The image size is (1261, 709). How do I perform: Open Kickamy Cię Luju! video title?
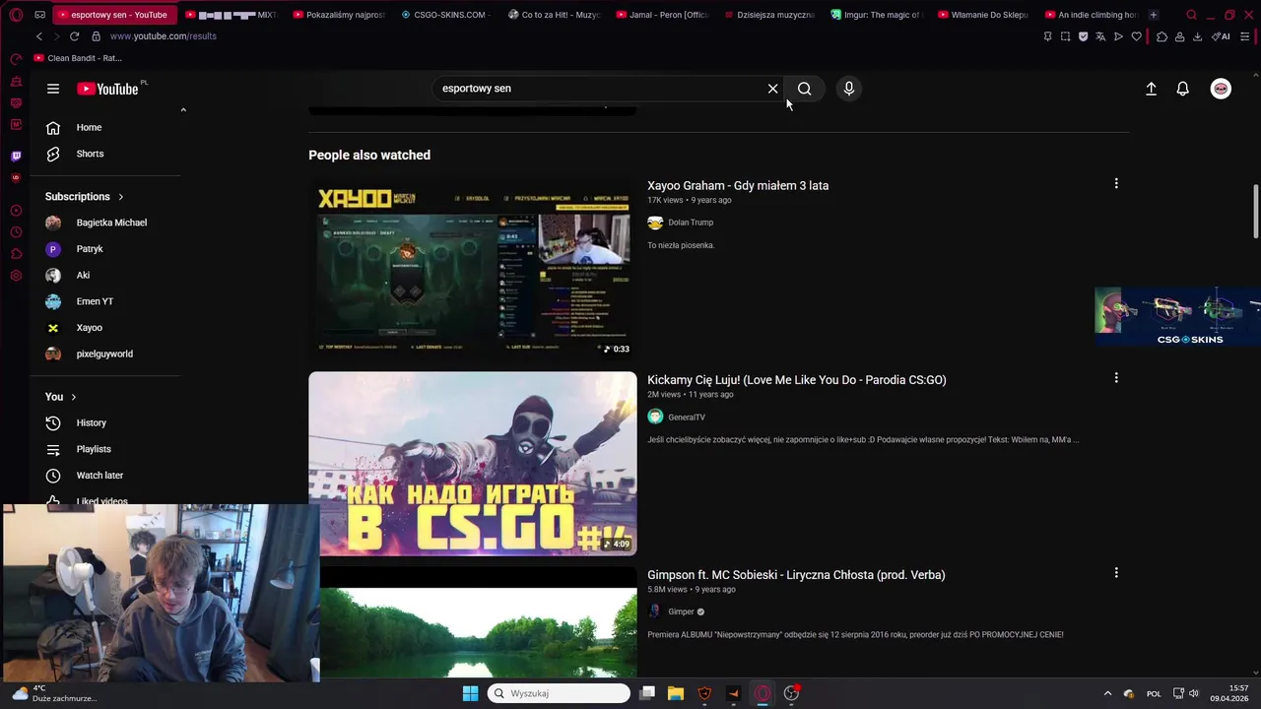pyautogui.click(x=796, y=380)
